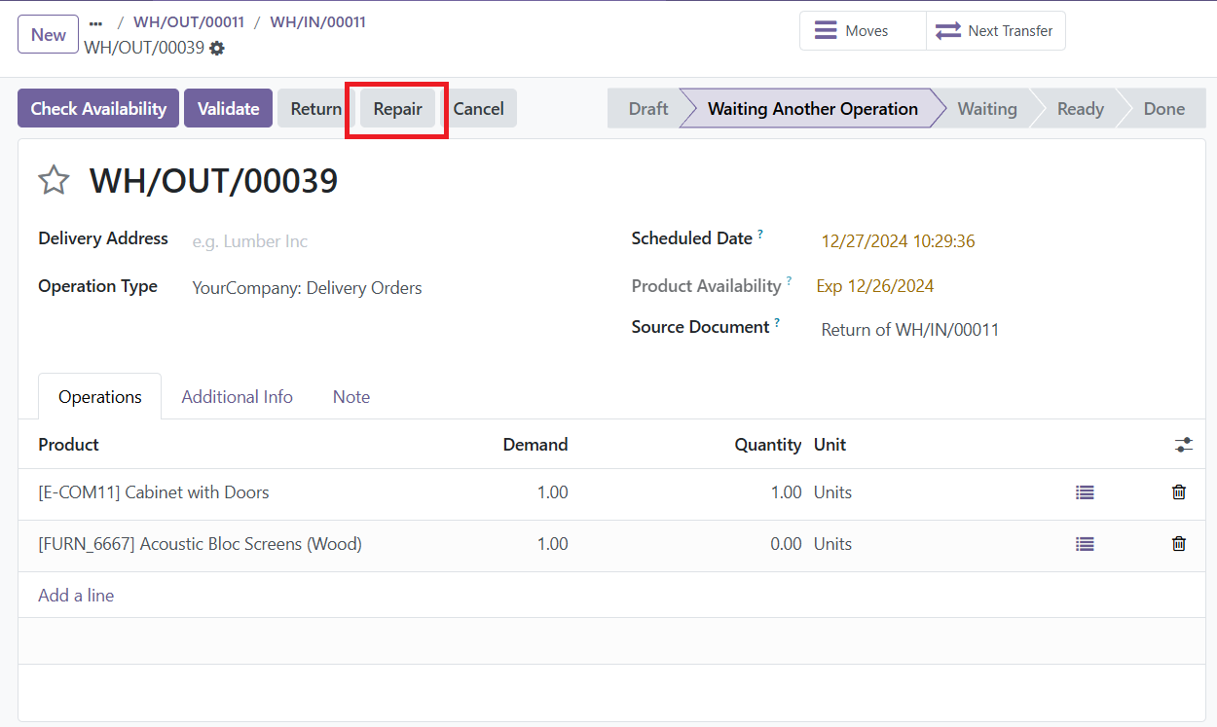Click Delivery Address input field

pos(393,241)
